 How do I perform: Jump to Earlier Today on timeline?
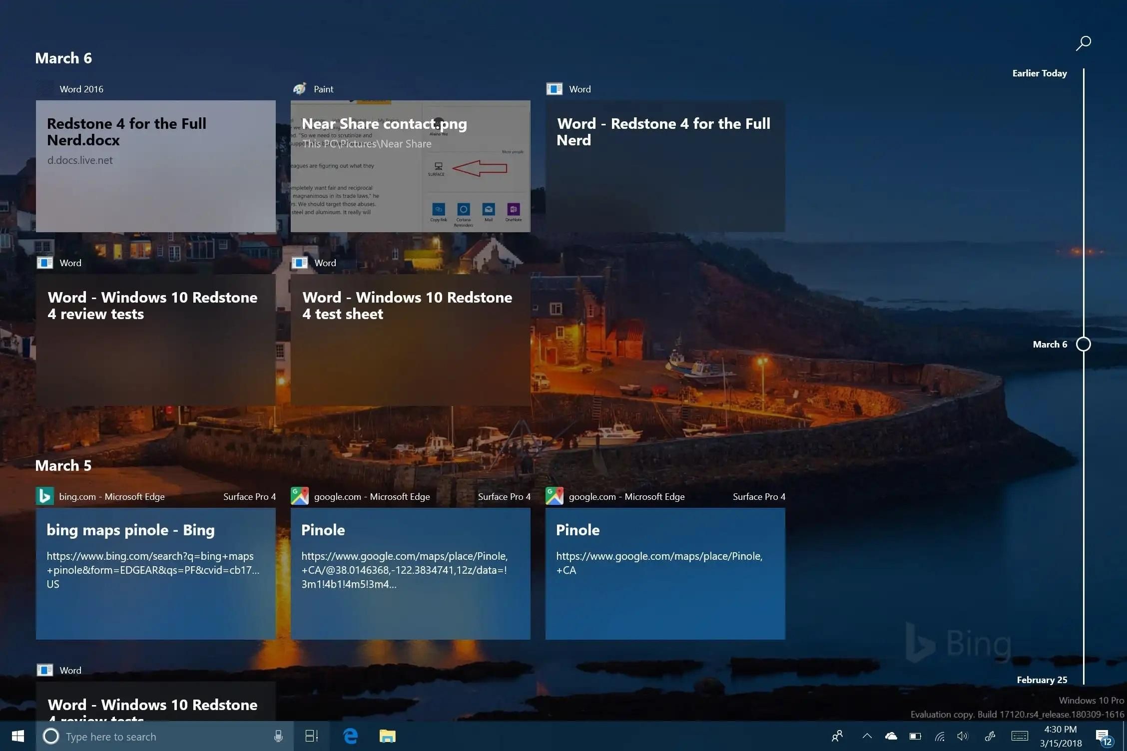[x=1039, y=73]
